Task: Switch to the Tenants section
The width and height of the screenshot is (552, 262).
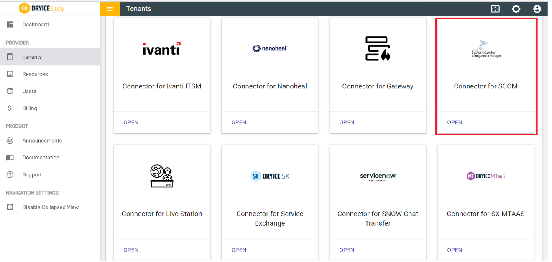Action: 31,57
